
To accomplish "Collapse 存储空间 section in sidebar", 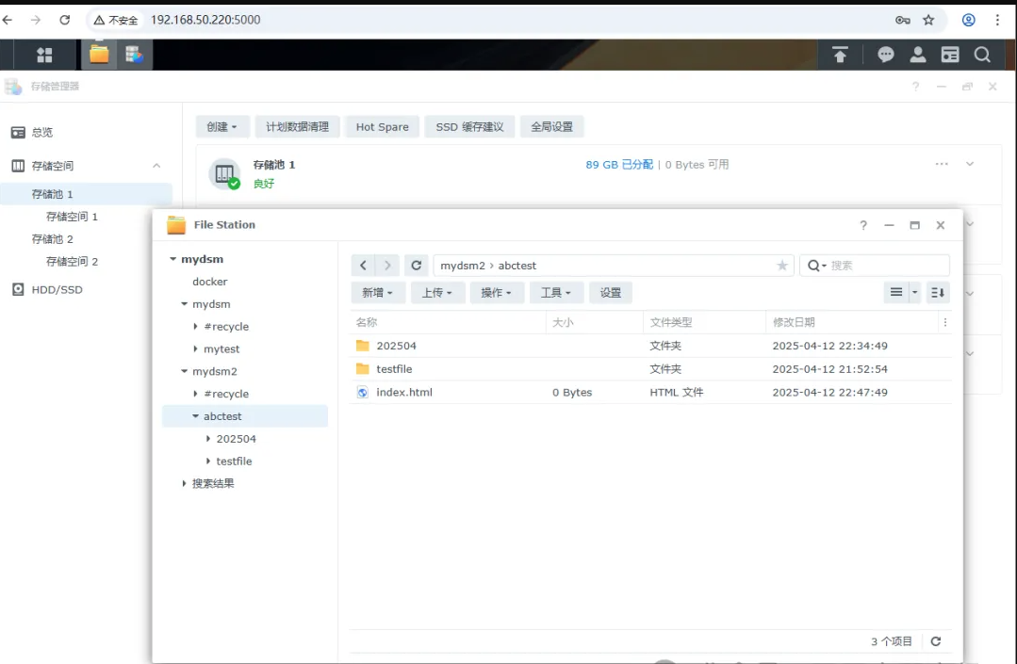I will (x=156, y=166).
